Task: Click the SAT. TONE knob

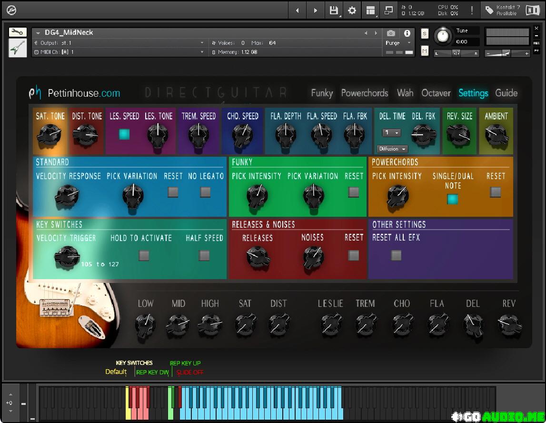Action: click(x=50, y=134)
